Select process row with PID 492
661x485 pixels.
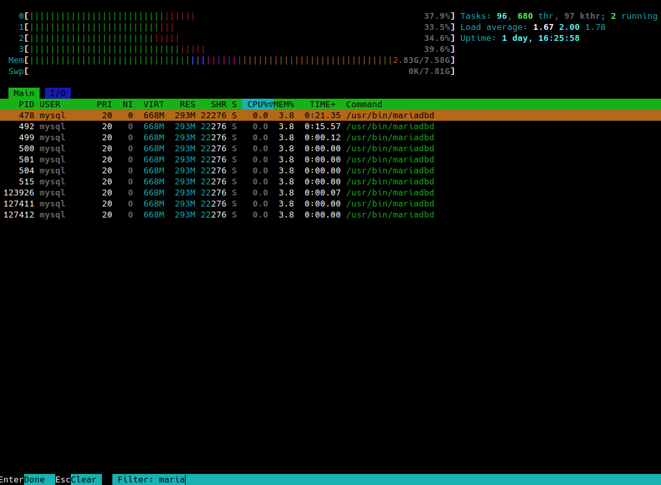pyautogui.click(x=330, y=126)
